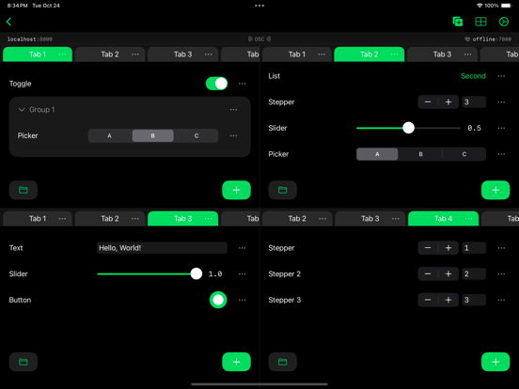The width and height of the screenshot is (519, 389).
Task: Decrement the Stepper showing 3 beside Slider
Action: click(x=428, y=101)
